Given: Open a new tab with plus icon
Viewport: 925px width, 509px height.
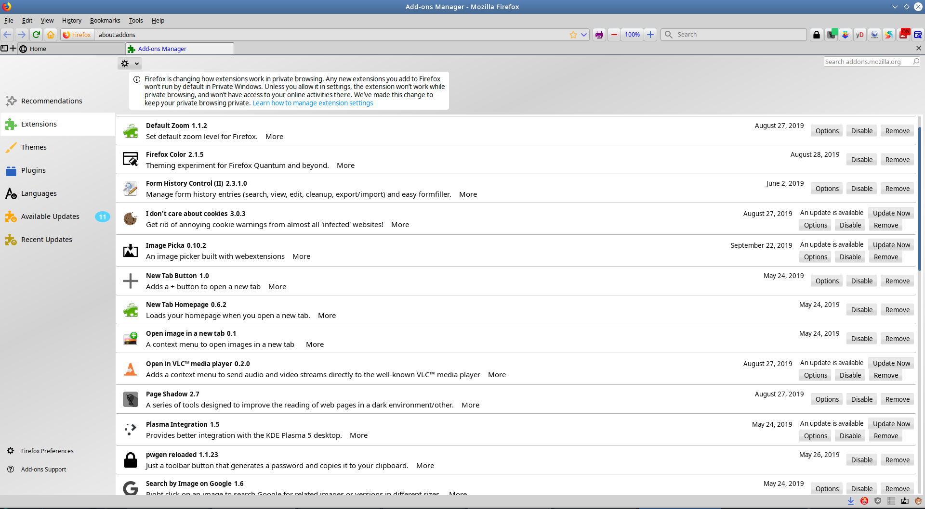Looking at the screenshot, I should pos(13,49).
